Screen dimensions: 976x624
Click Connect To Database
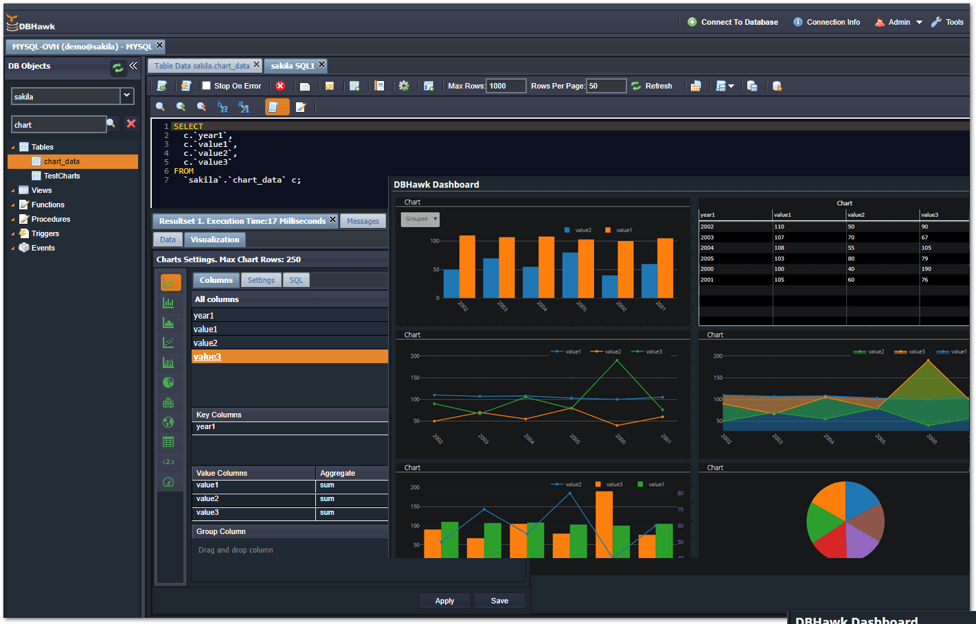tap(733, 21)
